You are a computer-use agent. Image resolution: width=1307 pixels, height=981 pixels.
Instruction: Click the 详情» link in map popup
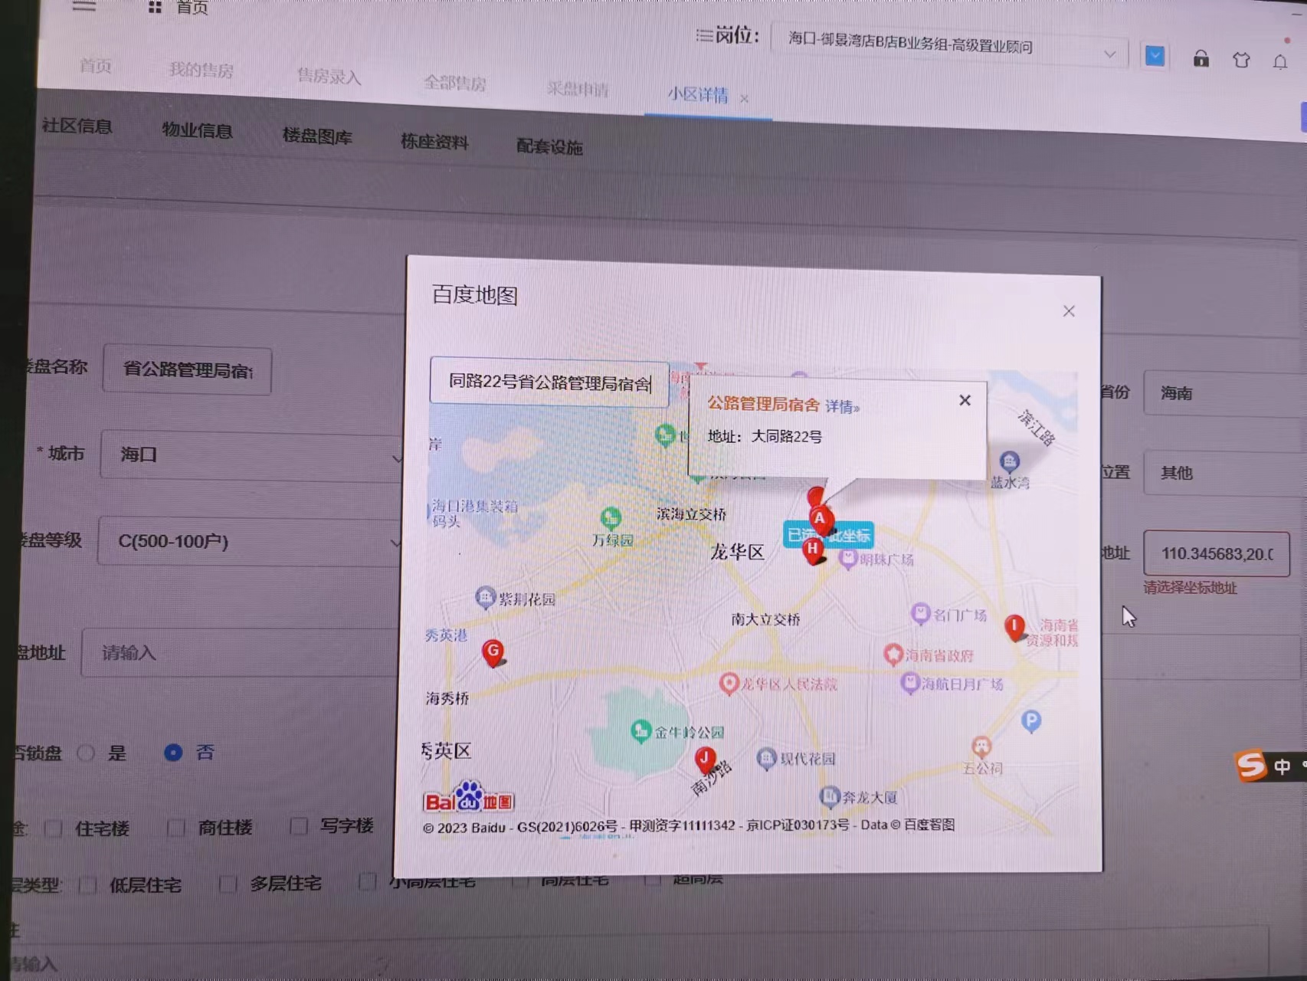click(x=842, y=406)
